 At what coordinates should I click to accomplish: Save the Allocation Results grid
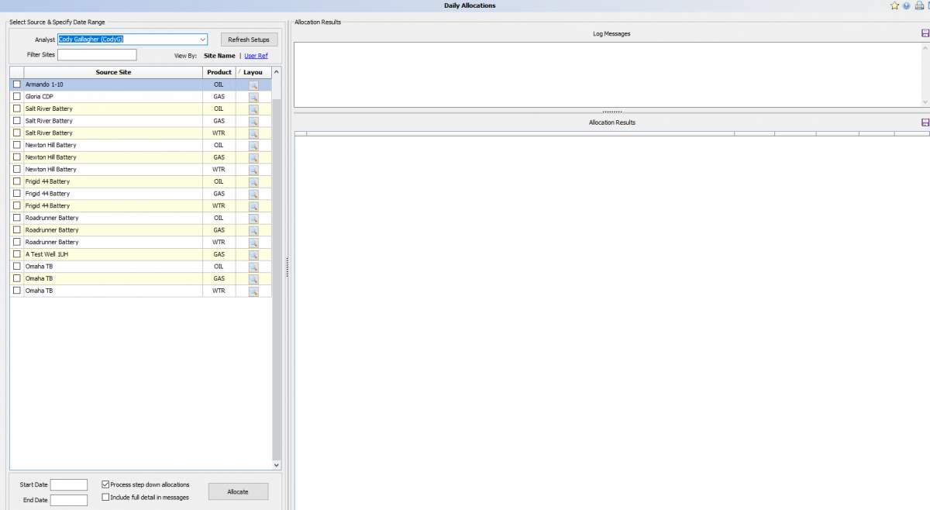tap(925, 122)
